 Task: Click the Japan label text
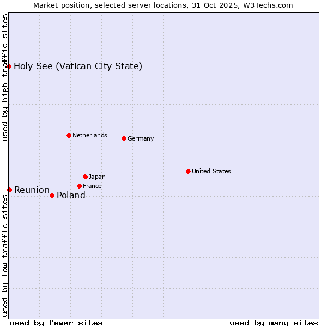coord(97,177)
